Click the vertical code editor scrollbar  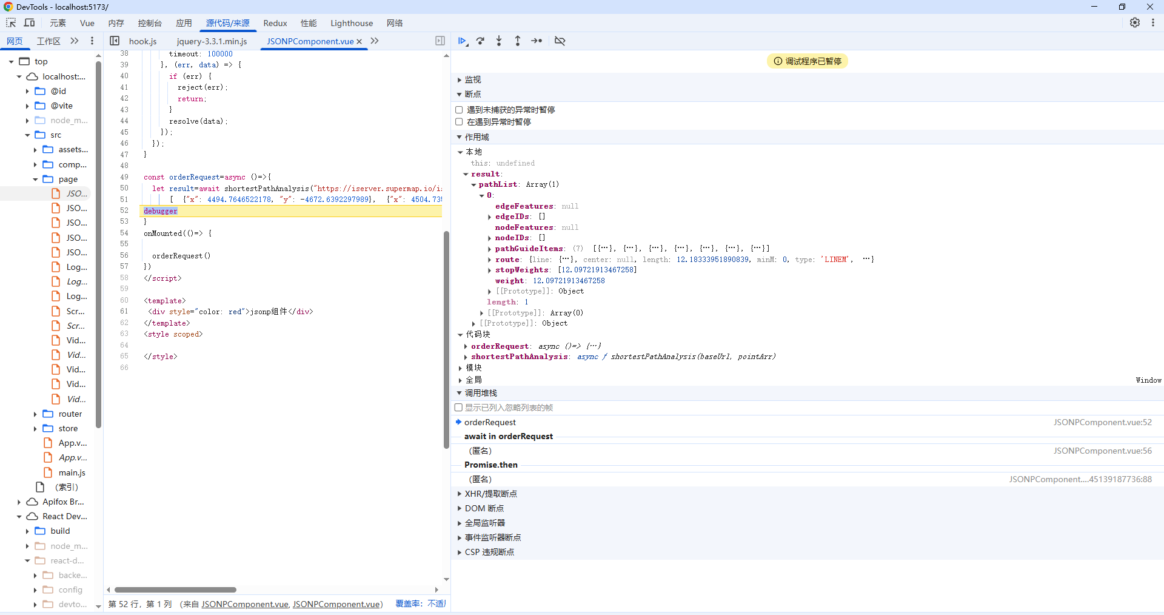coord(446,340)
